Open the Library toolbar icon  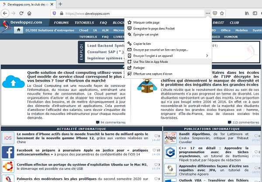(x=247, y=14)
